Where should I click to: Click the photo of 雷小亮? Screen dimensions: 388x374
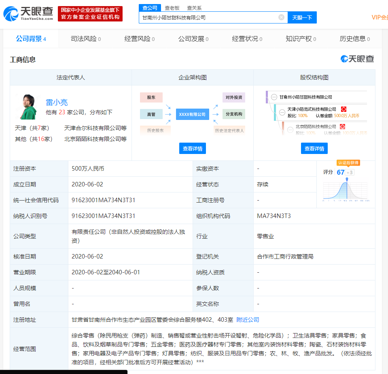click(x=29, y=107)
